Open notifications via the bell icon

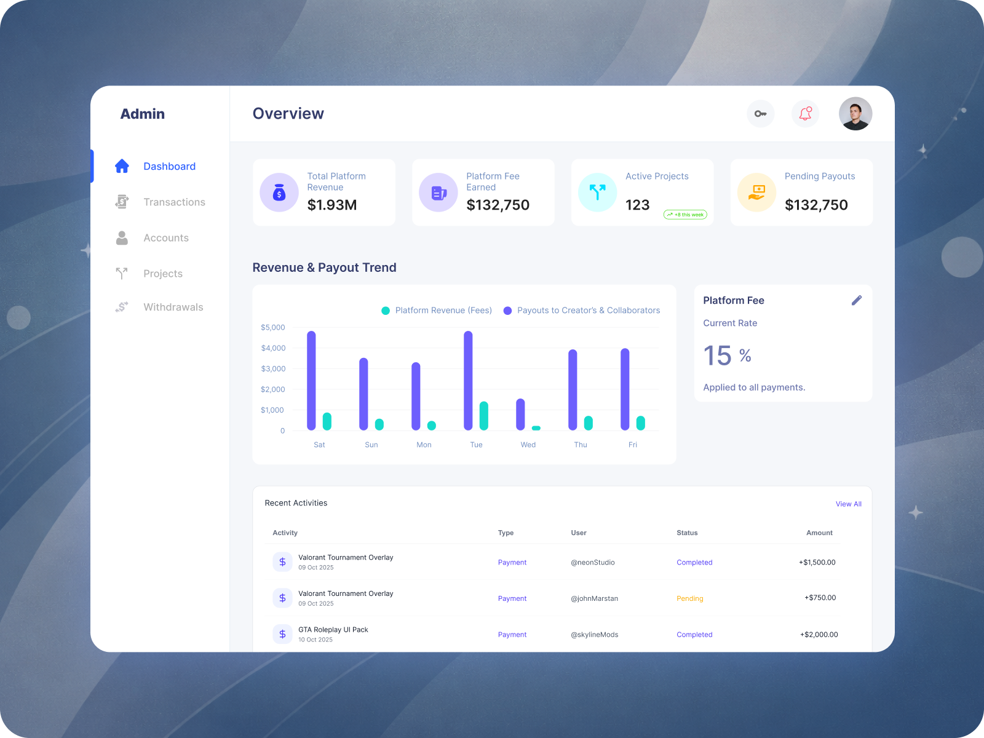pos(805,113)
